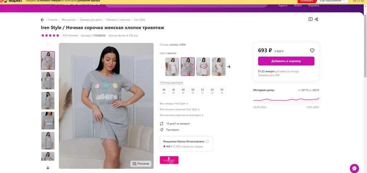Click the "Похожие" similar items button
This screenshot has height=173, width=367.
141,164
